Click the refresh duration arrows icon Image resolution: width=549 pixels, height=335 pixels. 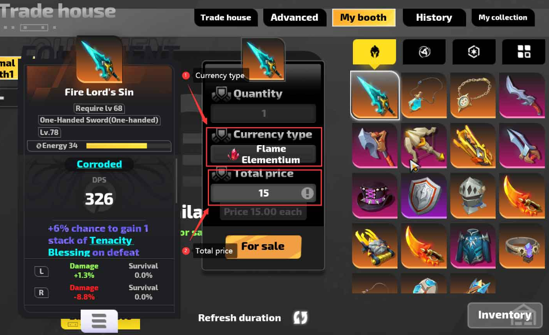coord(300,318)
